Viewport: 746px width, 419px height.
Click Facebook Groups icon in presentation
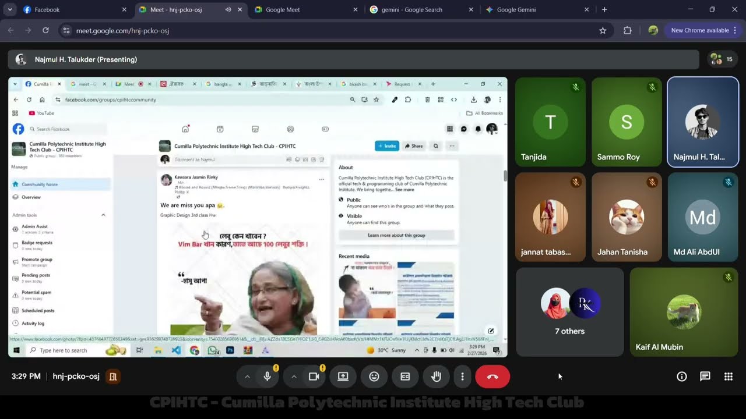290,129
